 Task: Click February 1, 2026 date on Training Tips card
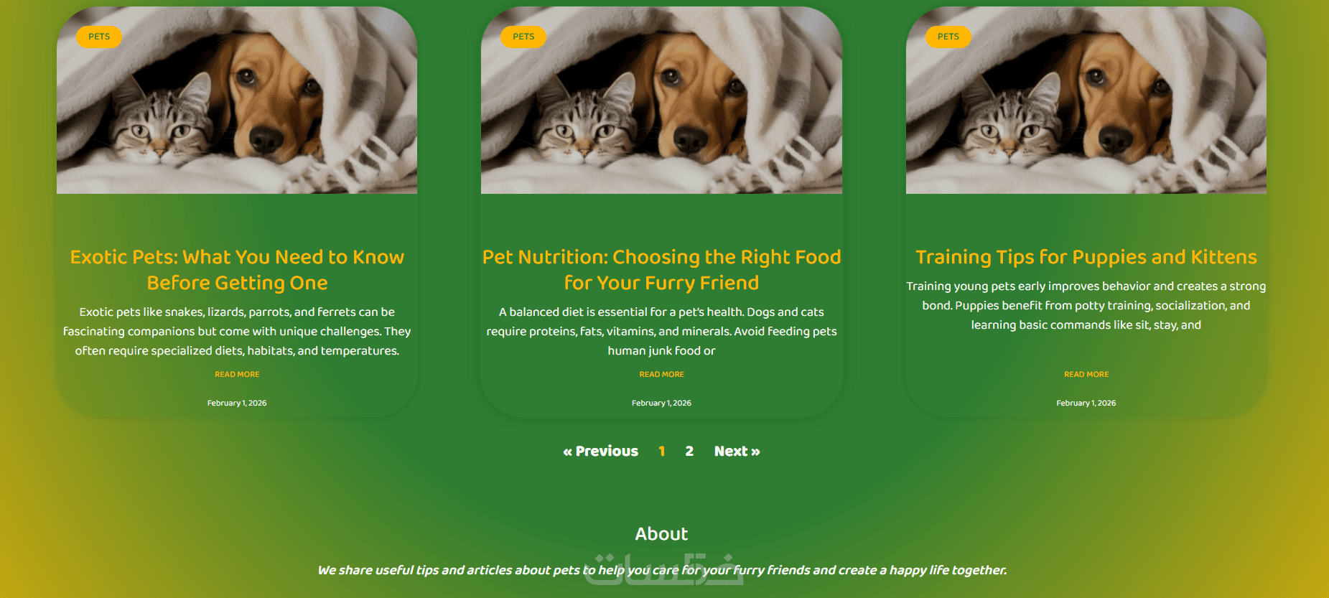[x=1086, y=403]
